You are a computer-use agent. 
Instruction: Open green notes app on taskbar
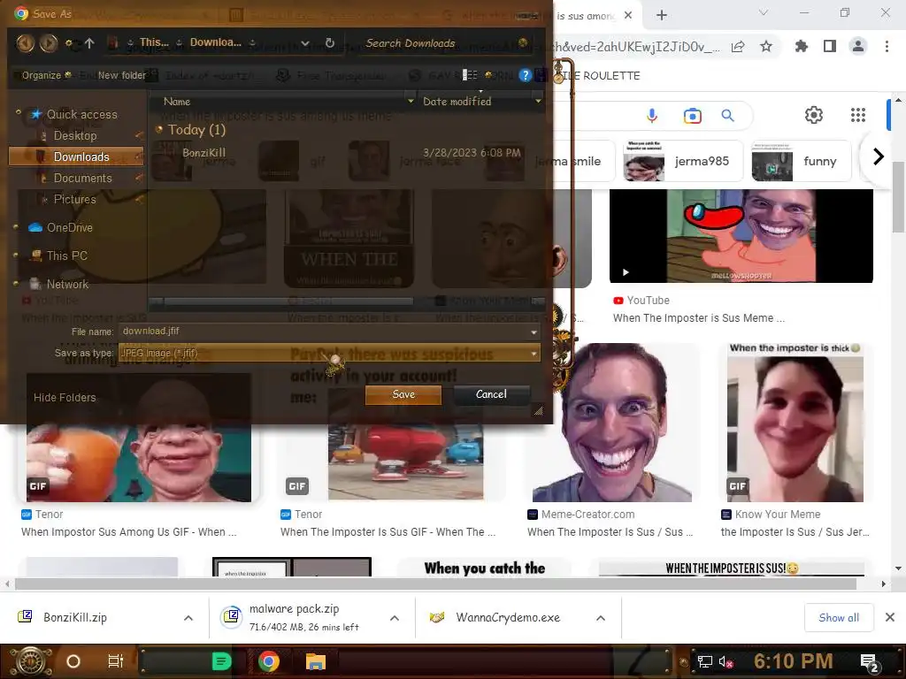coord(221,661)
